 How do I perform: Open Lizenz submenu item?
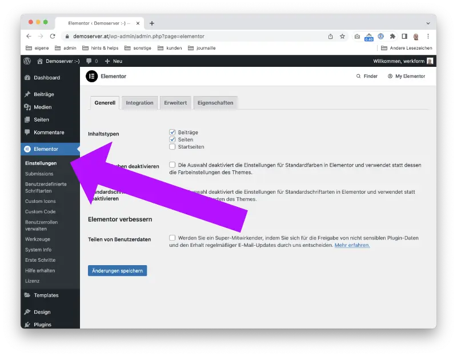(32, 281)
